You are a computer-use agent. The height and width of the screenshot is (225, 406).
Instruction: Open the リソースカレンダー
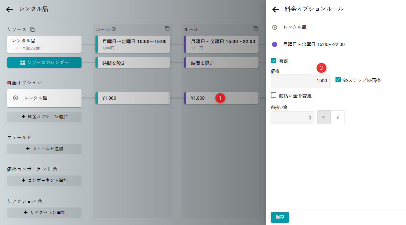tap(44, 62)
